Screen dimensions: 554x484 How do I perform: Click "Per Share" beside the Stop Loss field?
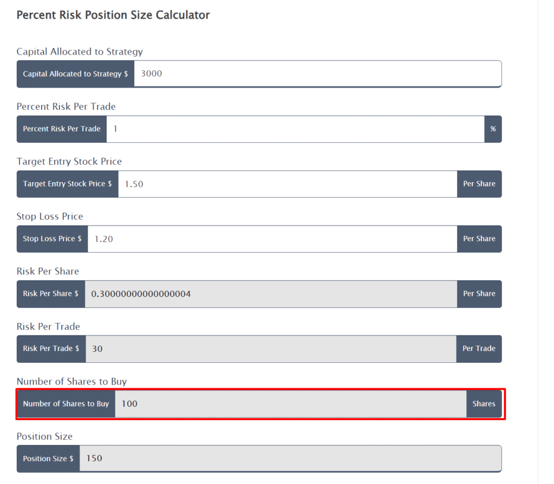pyautogui.click(x=479, y=238)
